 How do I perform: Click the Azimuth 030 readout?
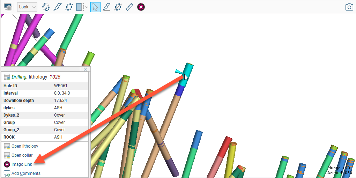340,173
